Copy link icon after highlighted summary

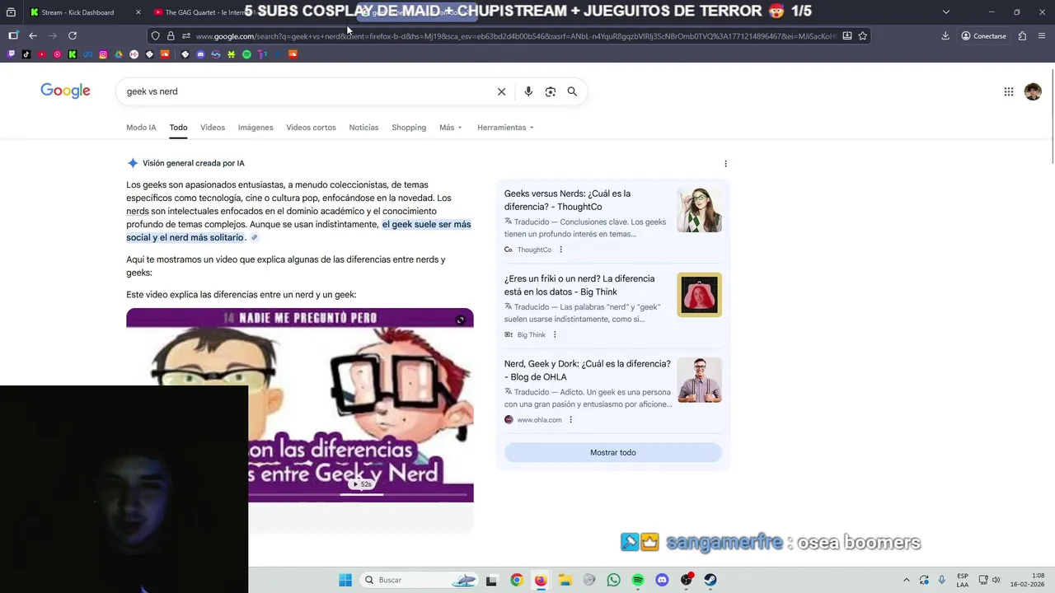[x=254, y=237]
